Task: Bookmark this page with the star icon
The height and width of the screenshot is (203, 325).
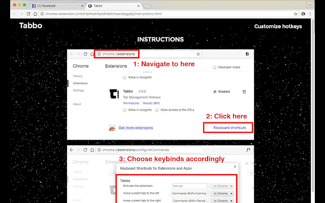Action: (296, 14)
